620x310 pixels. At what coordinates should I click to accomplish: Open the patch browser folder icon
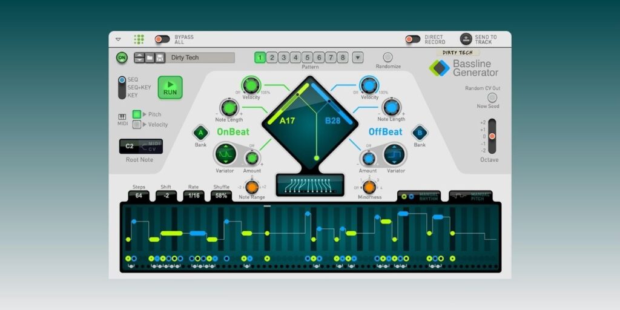pyautogui.click(x=150, y=58)
